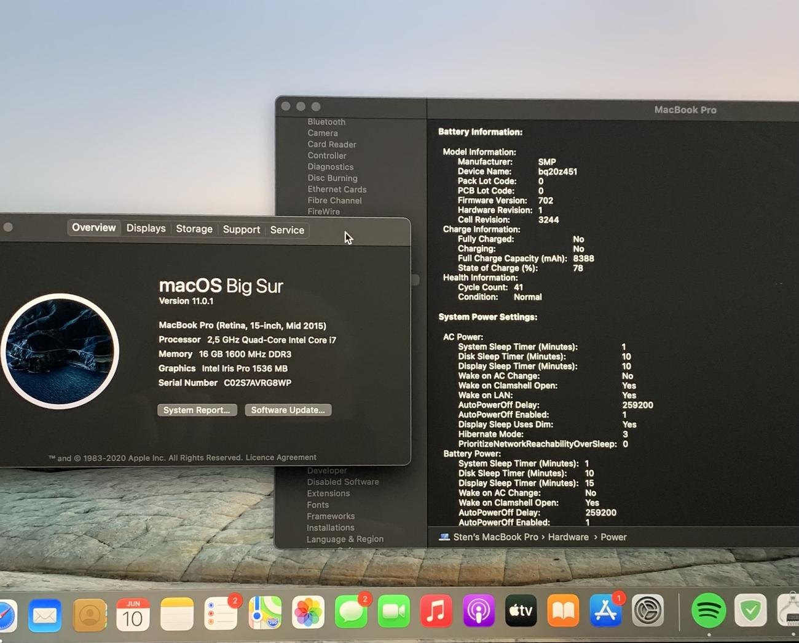Click Firmware Version value 702

(x=546, y=201)
